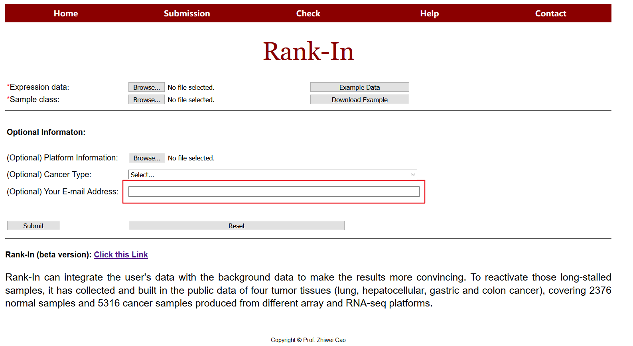Click 'Rank-In (beta version):' text
The width and height of the screenshot is (633, 346).
coord(48,255)
